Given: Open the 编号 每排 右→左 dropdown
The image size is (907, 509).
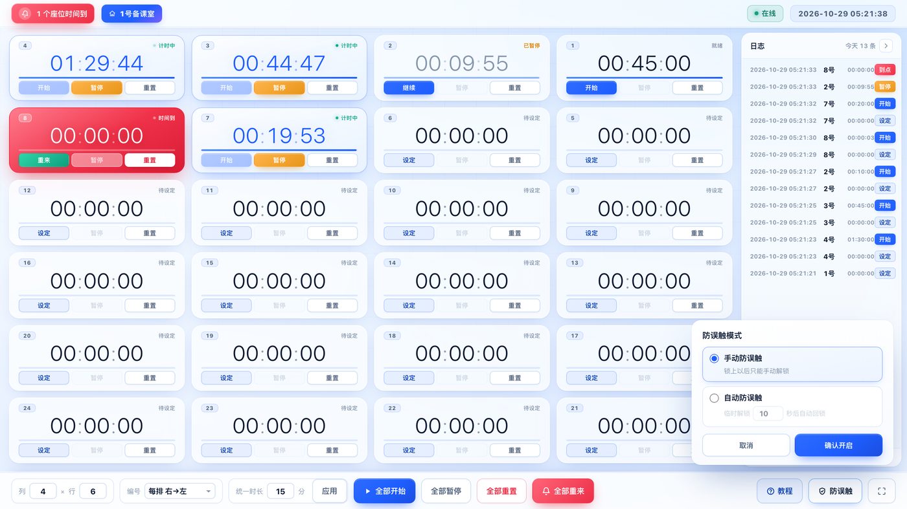Looking at the screenshot, I should [x=179, y=492].
